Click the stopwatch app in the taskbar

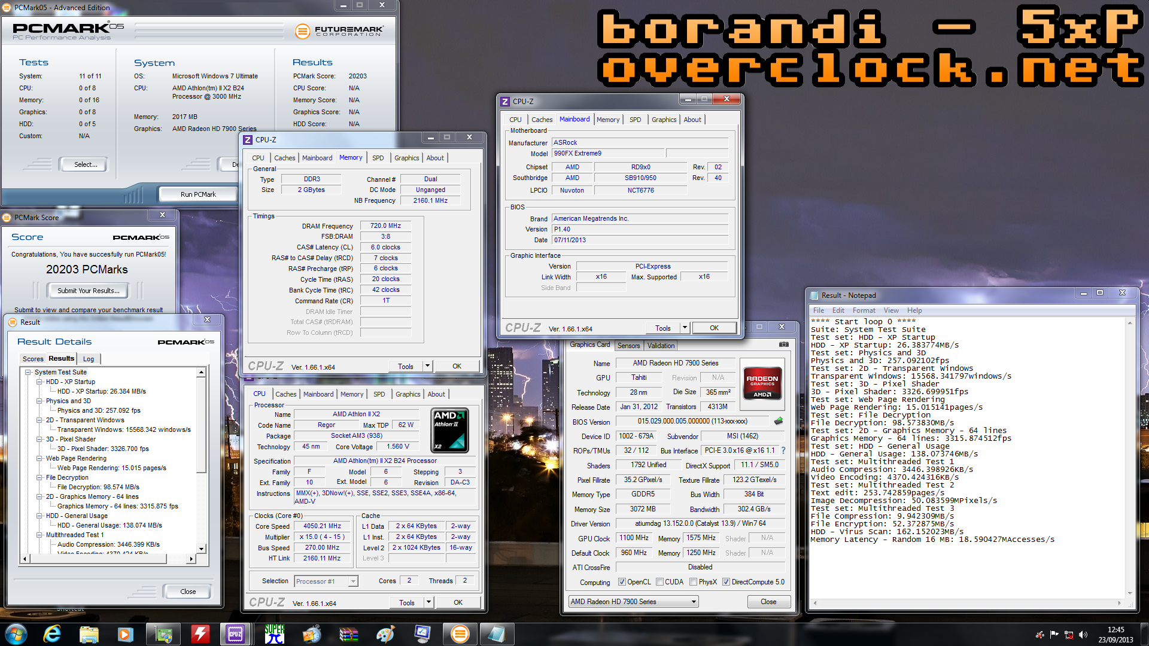(312, 634)
